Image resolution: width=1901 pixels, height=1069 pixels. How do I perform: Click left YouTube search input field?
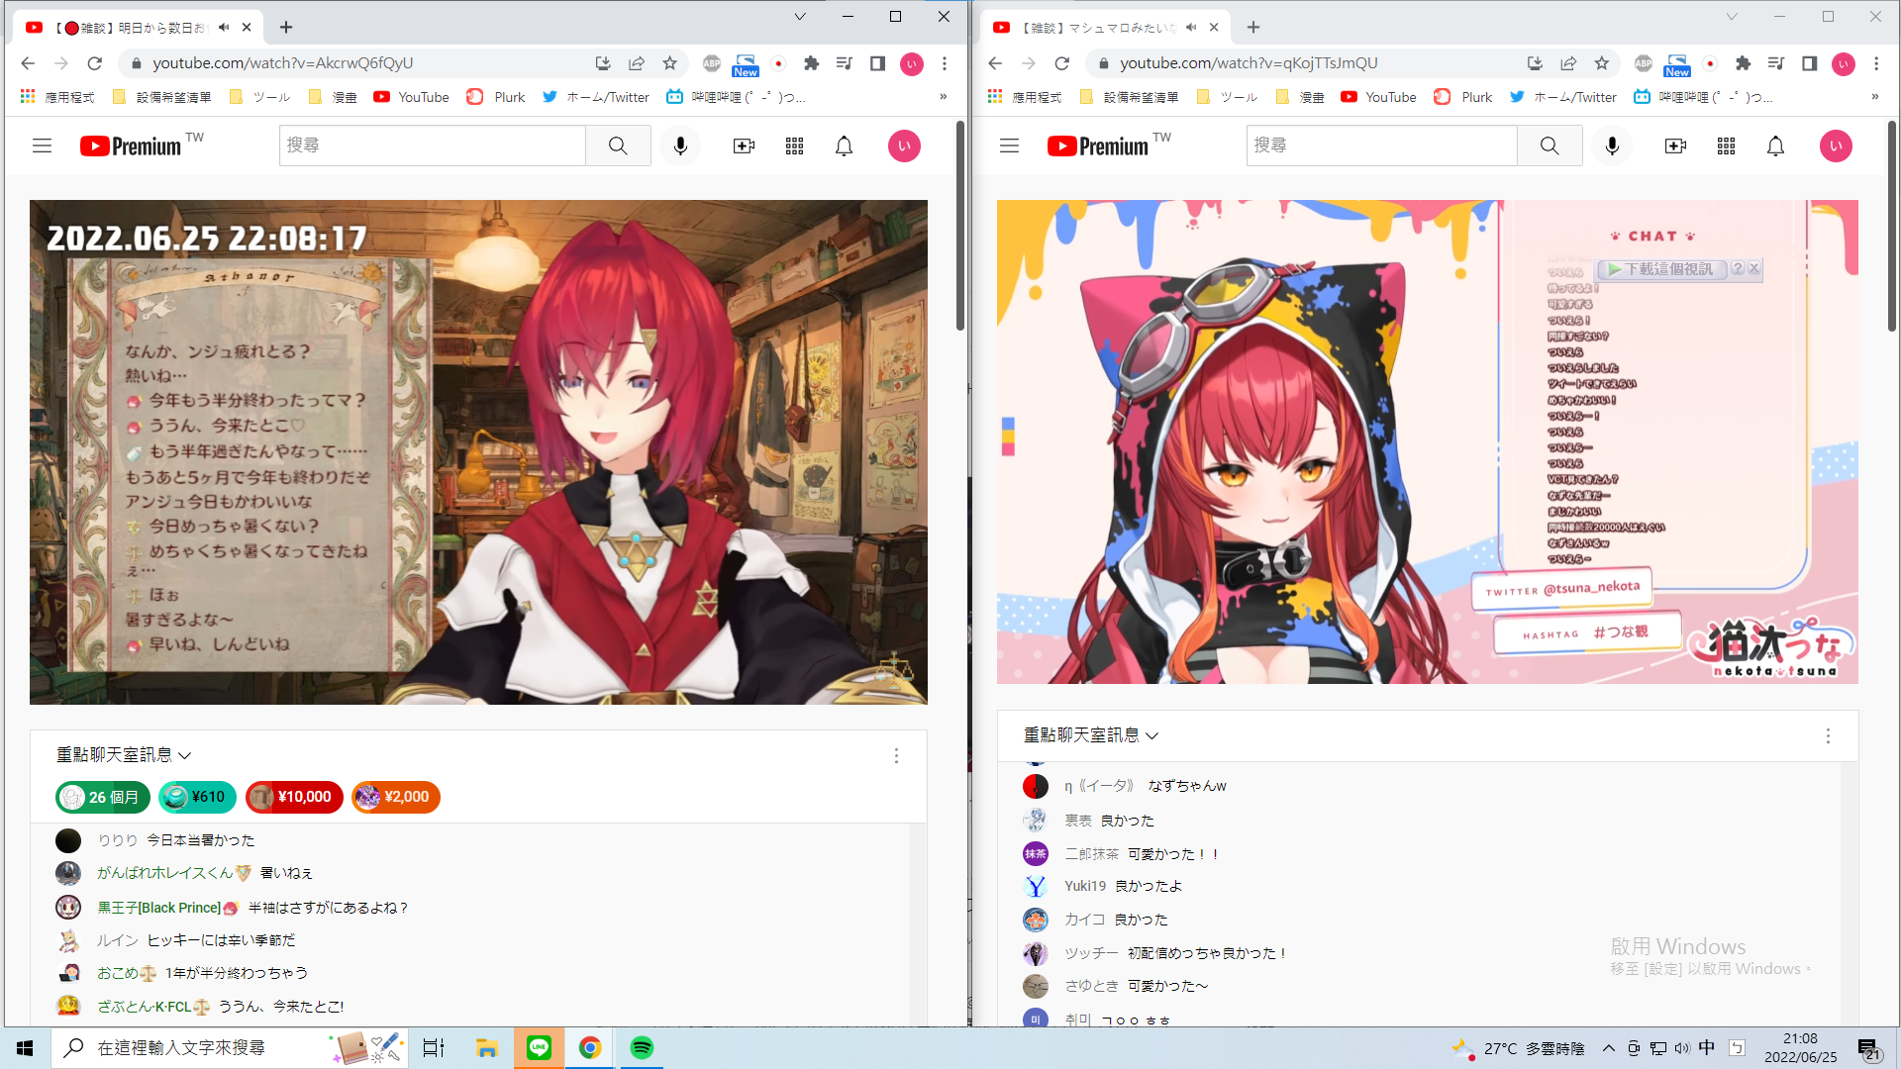432,146
